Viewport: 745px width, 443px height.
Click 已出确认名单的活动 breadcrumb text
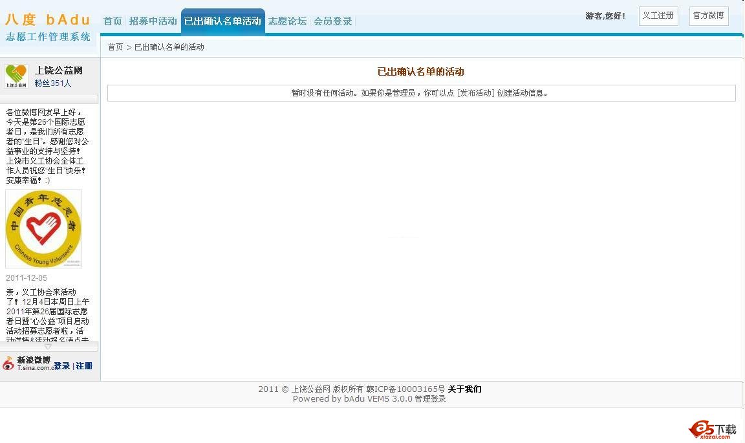pyautogui.click(x=169, y=47)
